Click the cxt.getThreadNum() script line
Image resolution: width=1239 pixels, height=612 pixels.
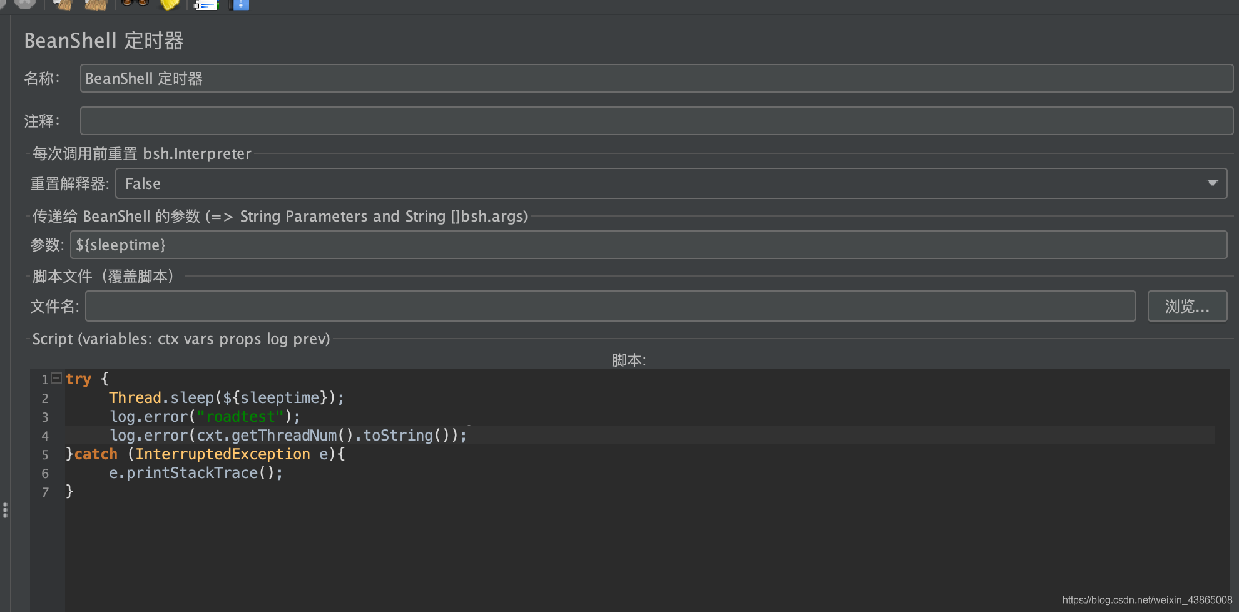pos(288,436)
